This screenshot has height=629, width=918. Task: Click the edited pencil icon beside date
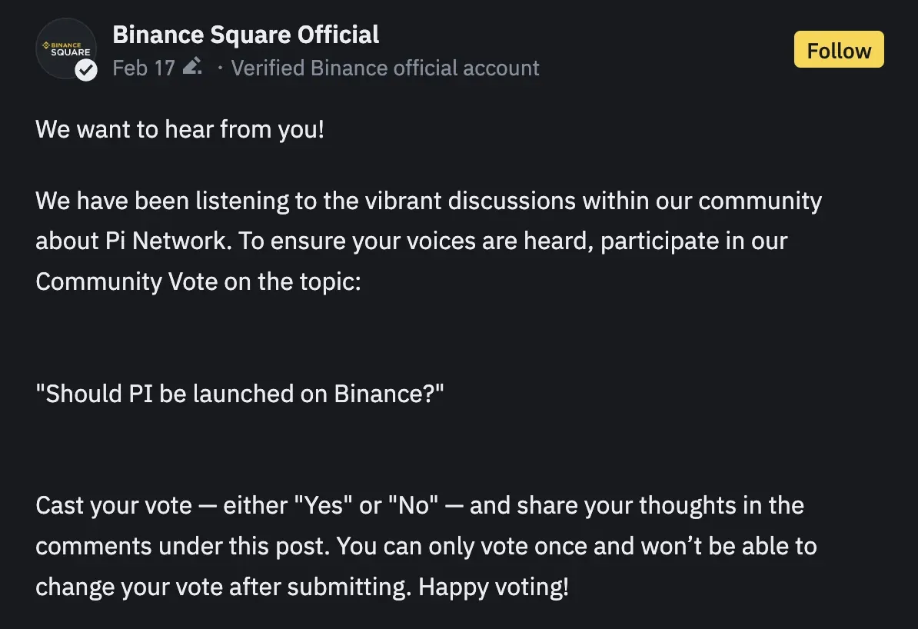pyautogui.click(x=192, y=67)
